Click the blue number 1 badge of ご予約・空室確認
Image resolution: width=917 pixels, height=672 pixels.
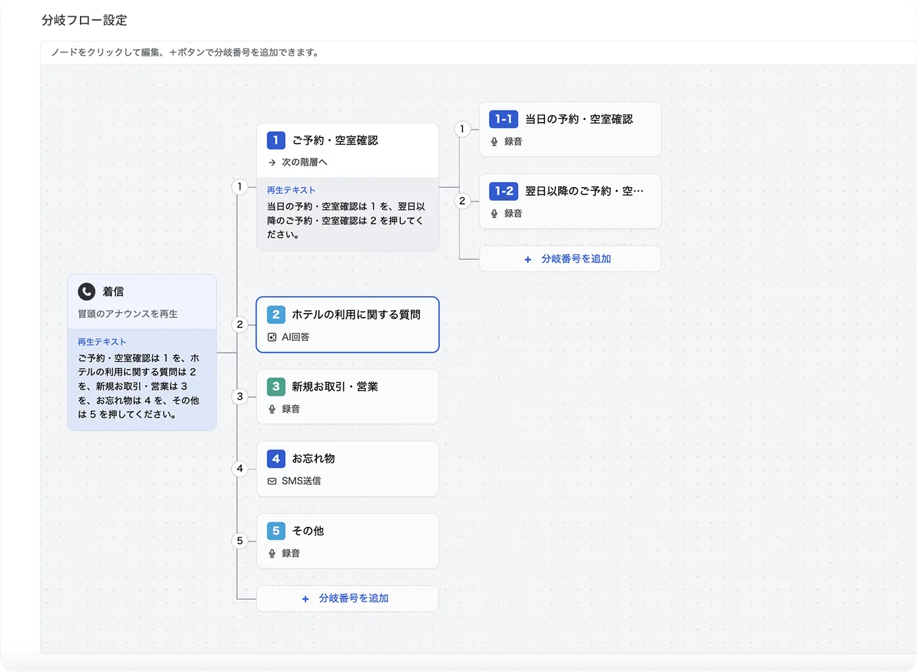[x=276, y=140]
